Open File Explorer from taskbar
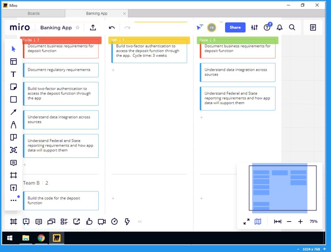 pyautogui.click(x=25, y=238)
